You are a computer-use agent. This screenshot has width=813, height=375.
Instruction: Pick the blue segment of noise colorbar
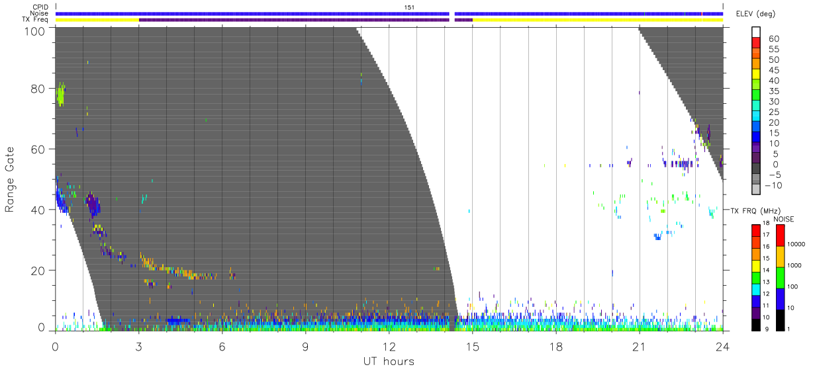[781, 299]
